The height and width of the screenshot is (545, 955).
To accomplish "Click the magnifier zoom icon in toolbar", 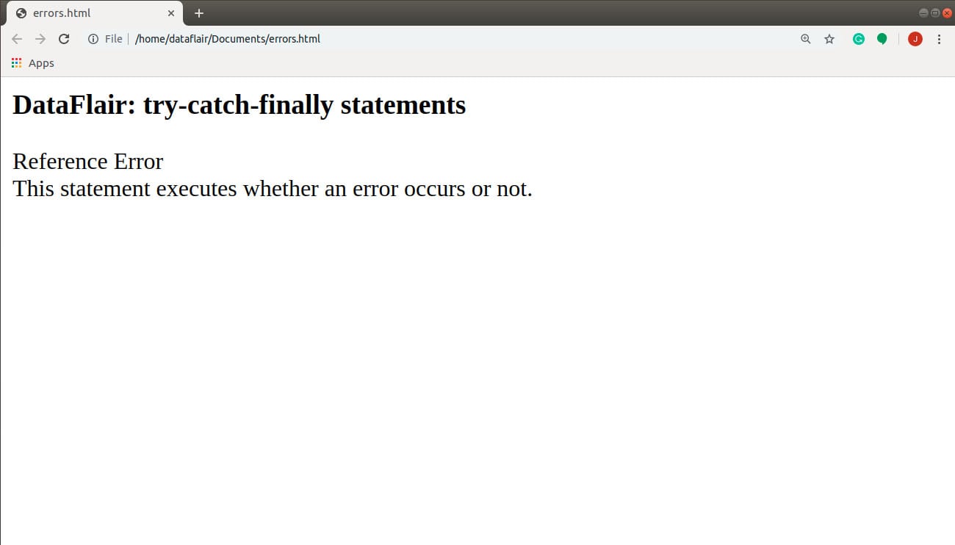I will coord(806,39).
